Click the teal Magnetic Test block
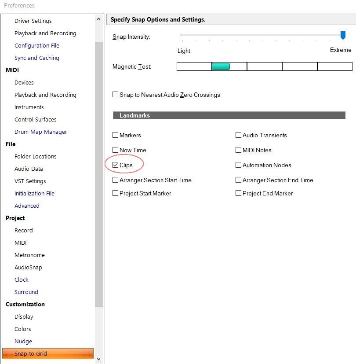The image size is (356, 364). (221, 66)
